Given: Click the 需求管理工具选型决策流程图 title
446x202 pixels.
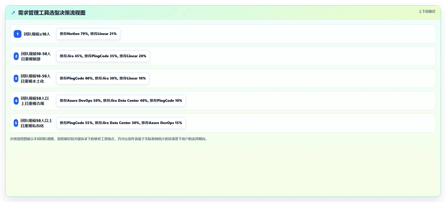Looking at the screenshot, I should pos(52,13).
